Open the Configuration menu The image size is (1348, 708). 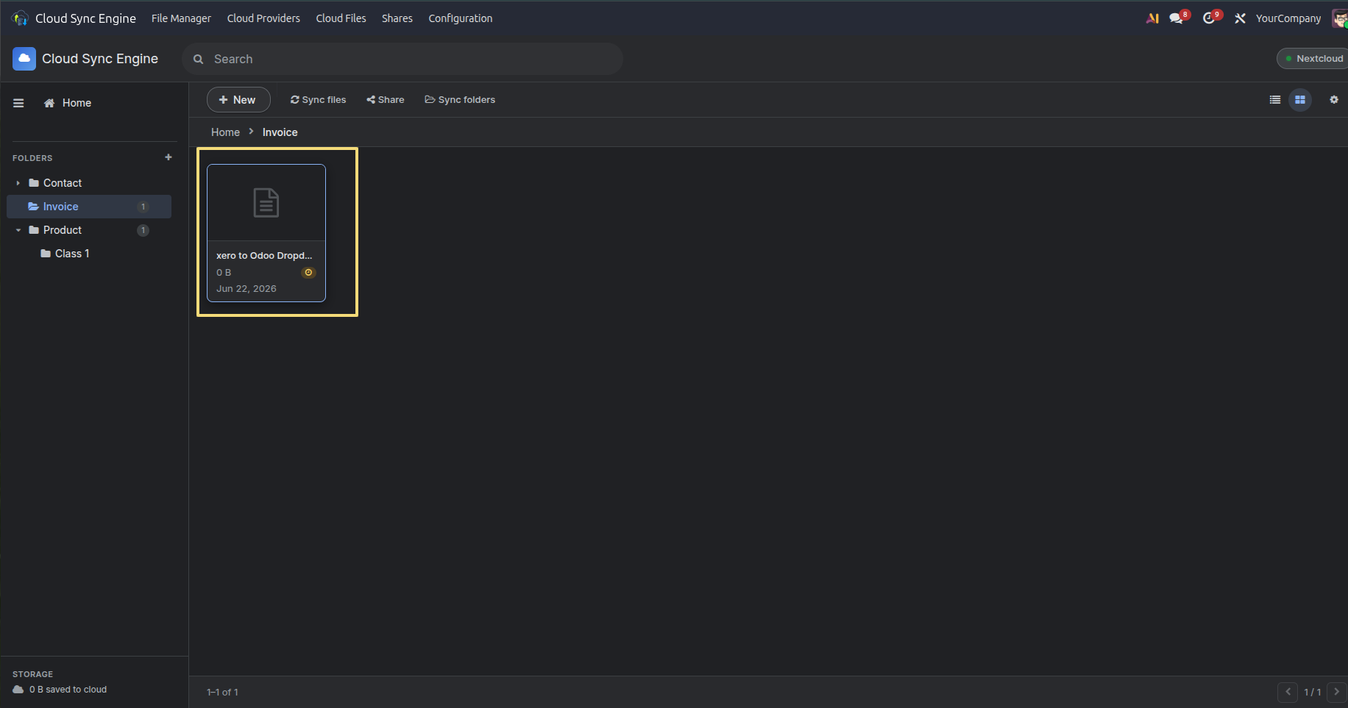461,18
